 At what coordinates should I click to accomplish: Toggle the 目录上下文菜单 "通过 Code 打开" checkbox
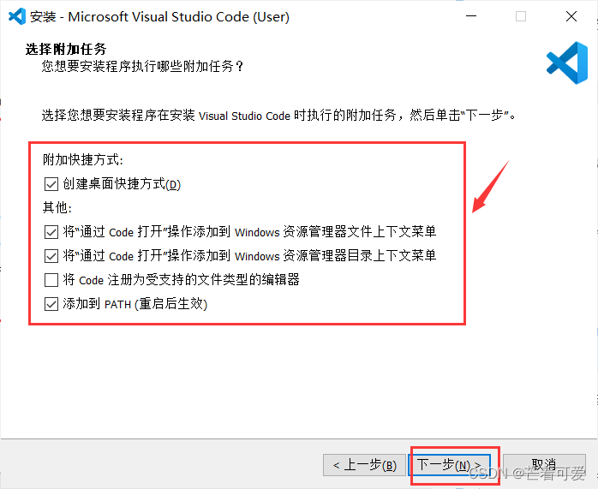coord(51,256)
